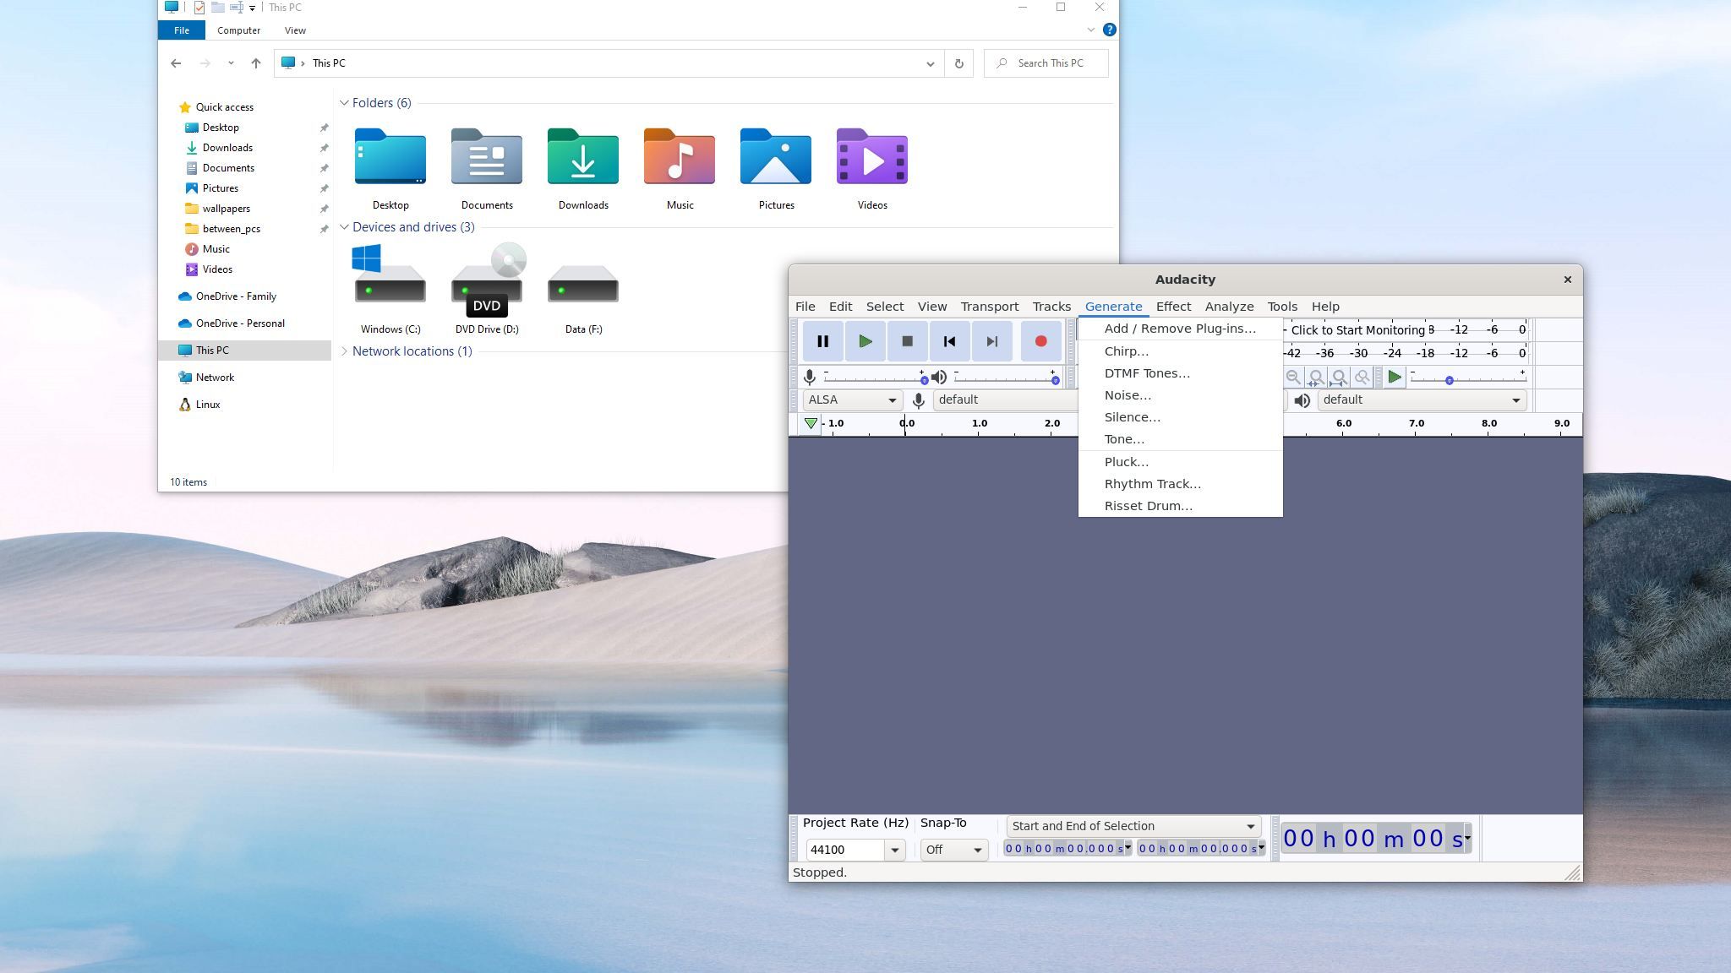This screenshot has width=1731, height=973.
Task: Pause playback in Audacity
Action: click(x=822, y=341)
